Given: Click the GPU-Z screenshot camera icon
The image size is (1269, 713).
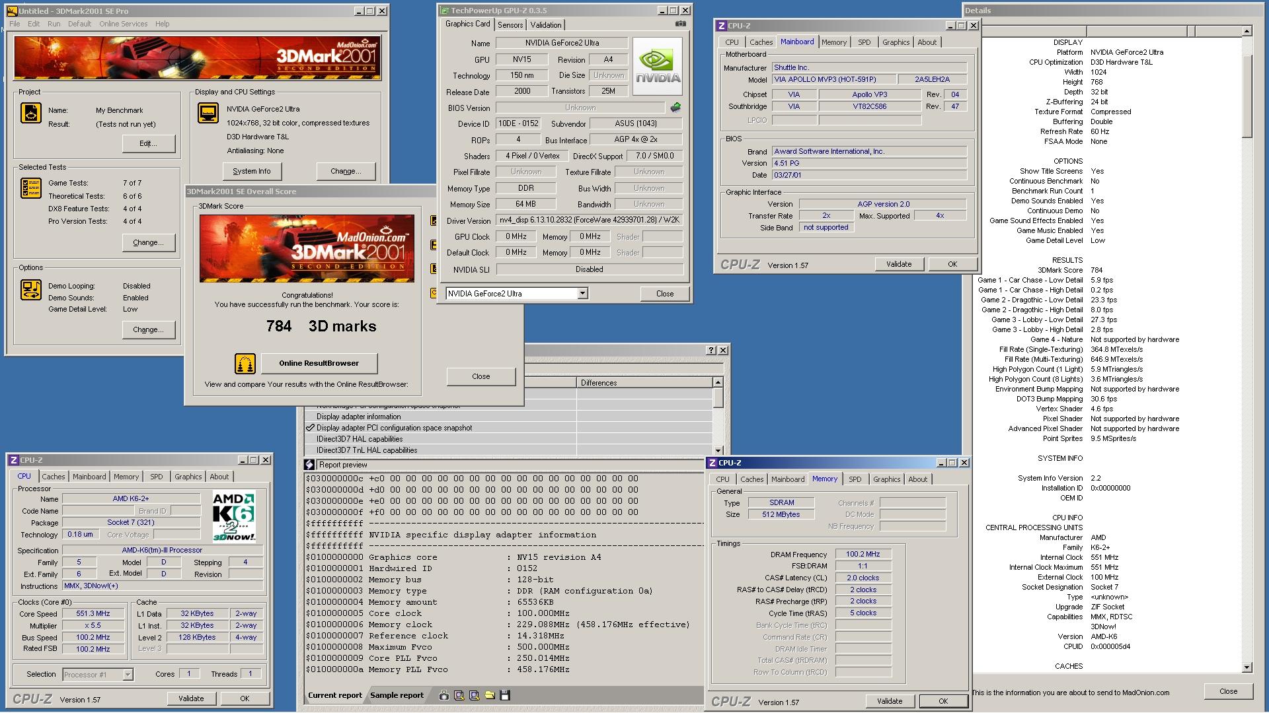Looking at the screenshot, I should click(x=680, y=24).
